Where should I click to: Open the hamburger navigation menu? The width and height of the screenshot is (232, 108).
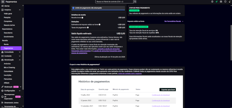3,2
